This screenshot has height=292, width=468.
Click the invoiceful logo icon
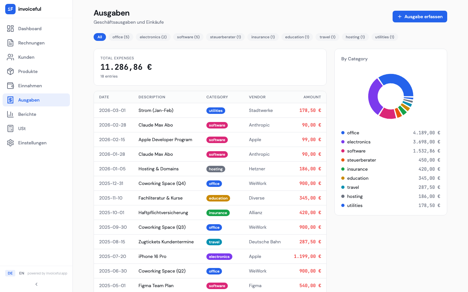(x=10, y=9)
